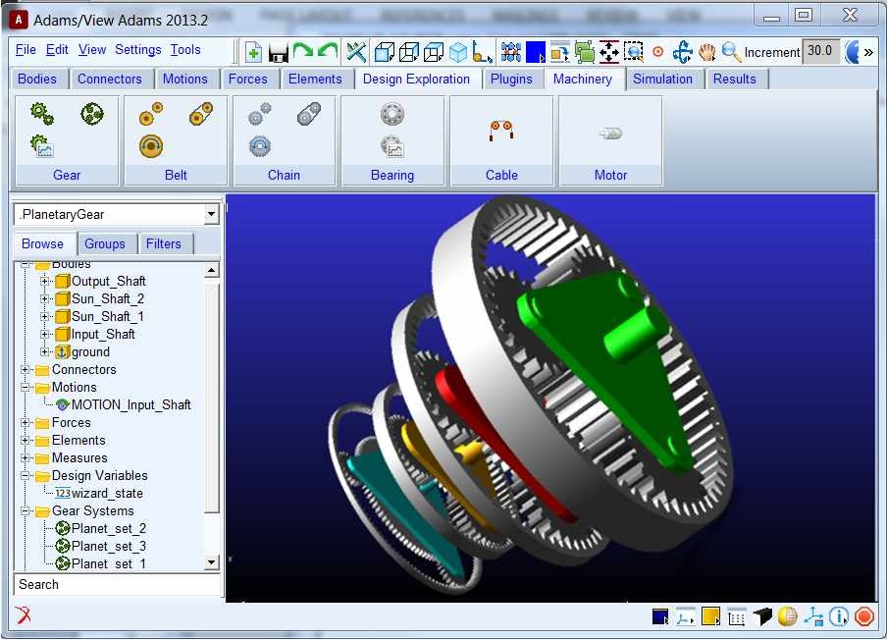Open the File menu
This screenshot has height=640, width=887.
(26, 50)
